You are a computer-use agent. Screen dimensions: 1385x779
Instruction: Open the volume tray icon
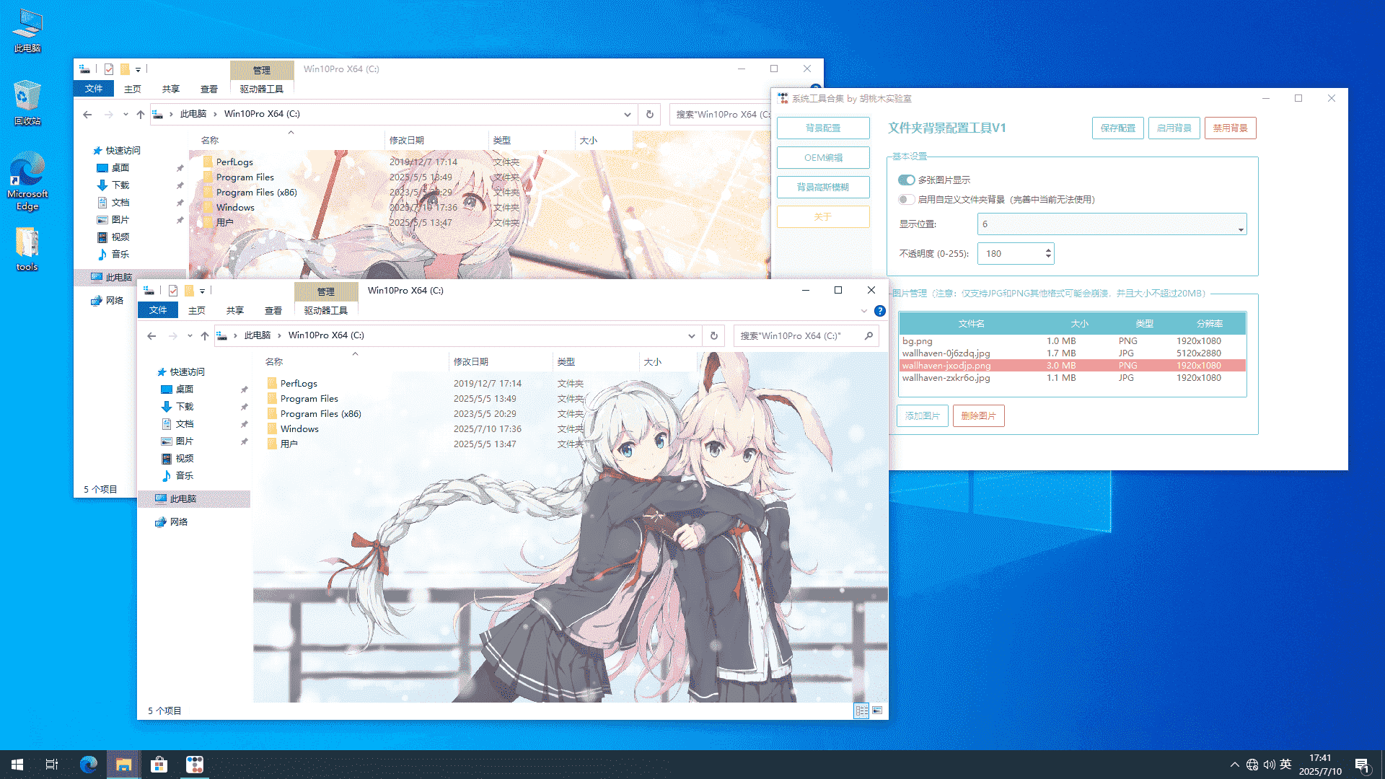tap(1269, 765)
